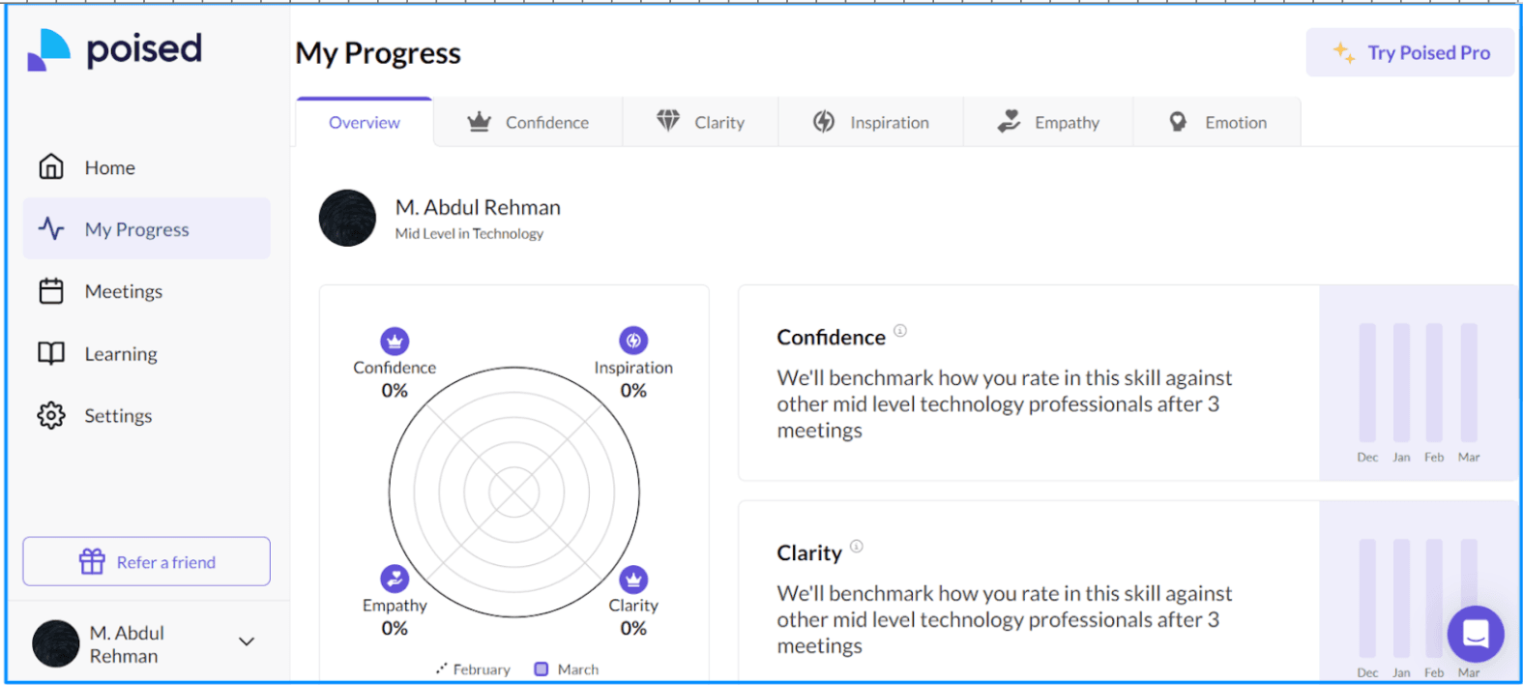Click the Empathy badge on radar chart
Image resolution: width=1523 pixels, height=685 pixels.
[395, 579]
